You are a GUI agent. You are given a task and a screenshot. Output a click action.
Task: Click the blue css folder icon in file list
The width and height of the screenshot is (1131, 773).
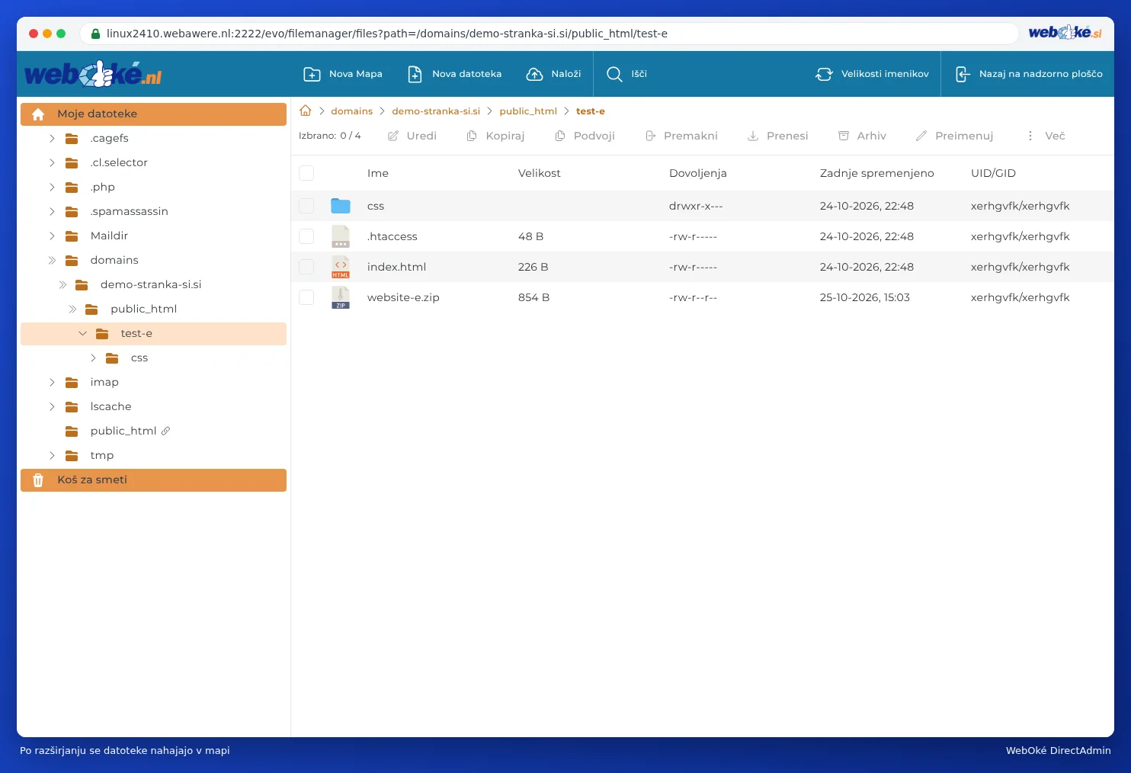pos(341,206)
